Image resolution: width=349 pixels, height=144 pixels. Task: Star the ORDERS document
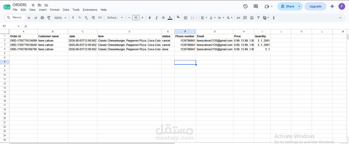(33, 5)
